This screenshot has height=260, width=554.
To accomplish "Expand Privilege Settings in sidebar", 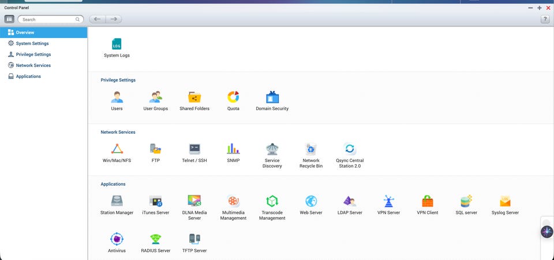I will tap(33, 54).
